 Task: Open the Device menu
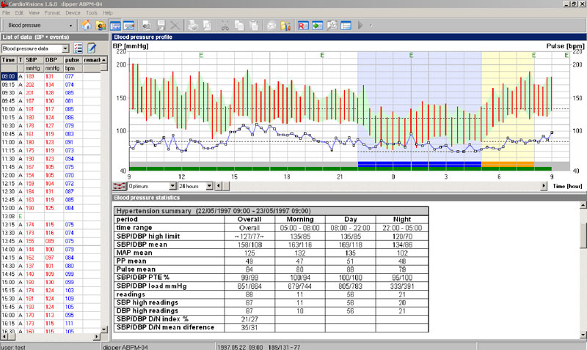click(73, 13)
